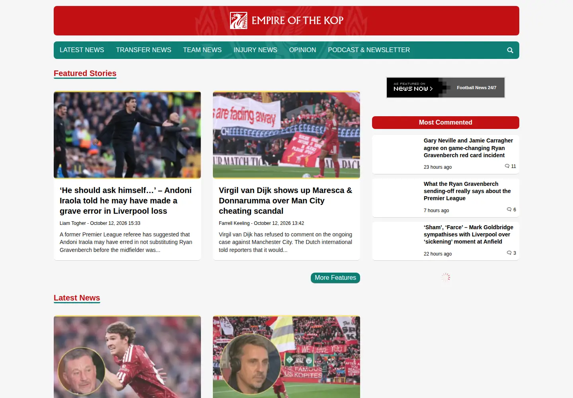Open the Latest News section heading link
Viewport: 573px width, 398px height.
point(77,298)
